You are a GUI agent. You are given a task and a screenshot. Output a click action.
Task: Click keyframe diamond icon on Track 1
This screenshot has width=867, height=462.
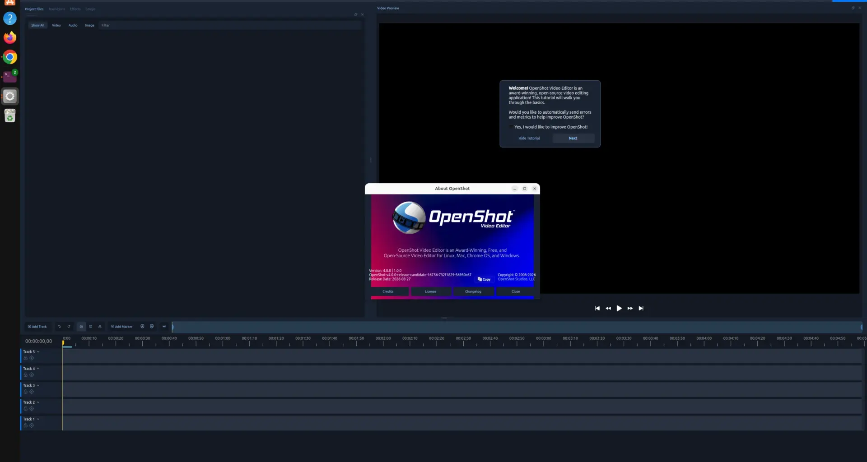pos(32,425)
